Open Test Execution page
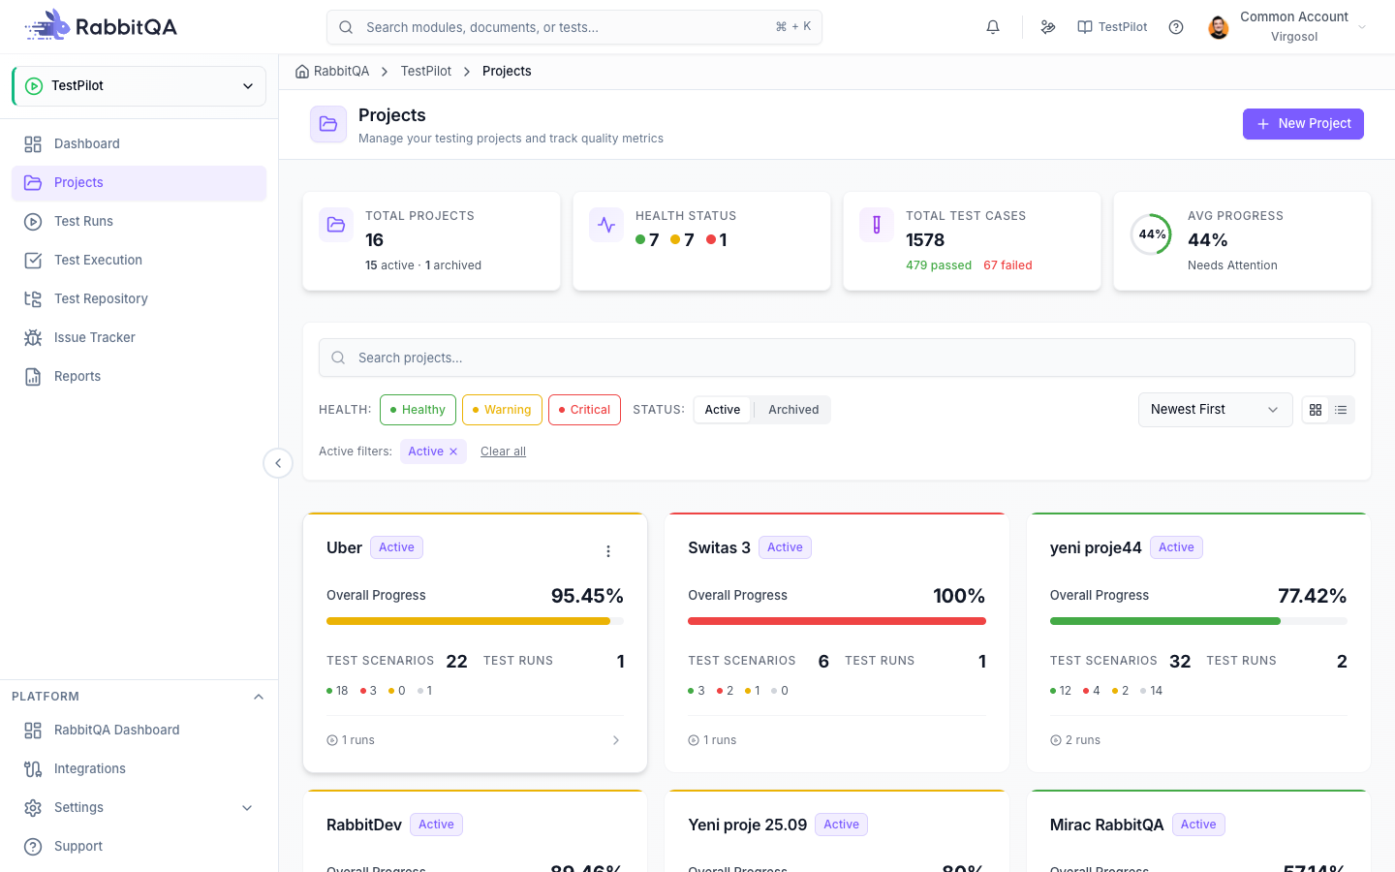Image resolution: width=1395 pixels, height=872 pixels. 139,261
